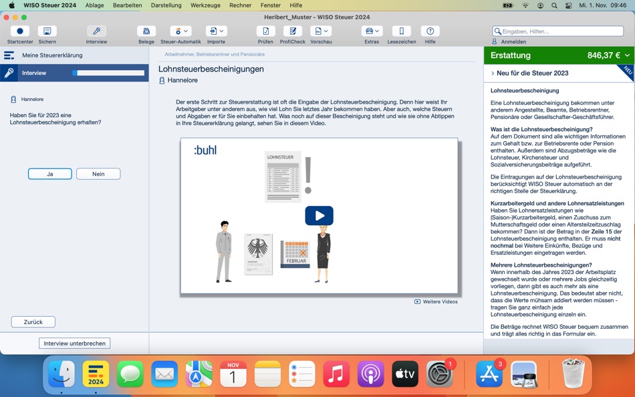
Task: Open the Hilfe question mark icon
Action: point(430,31)
